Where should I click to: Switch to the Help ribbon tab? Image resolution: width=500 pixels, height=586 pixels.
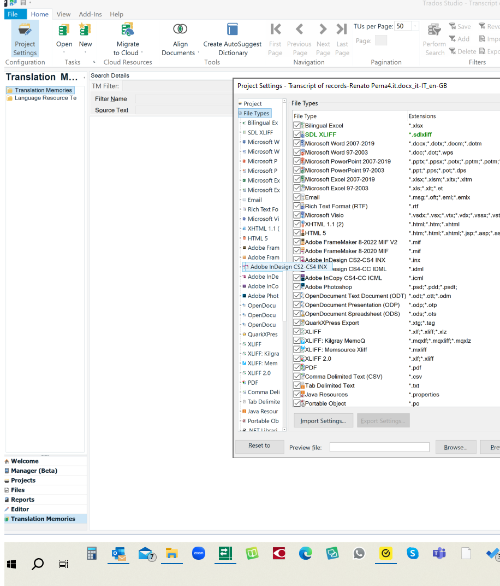click(x=116, y=14)
